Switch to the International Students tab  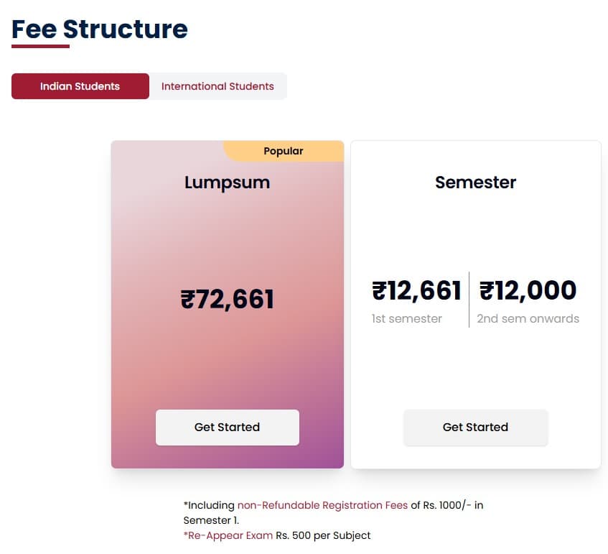(x=218, y=86)
